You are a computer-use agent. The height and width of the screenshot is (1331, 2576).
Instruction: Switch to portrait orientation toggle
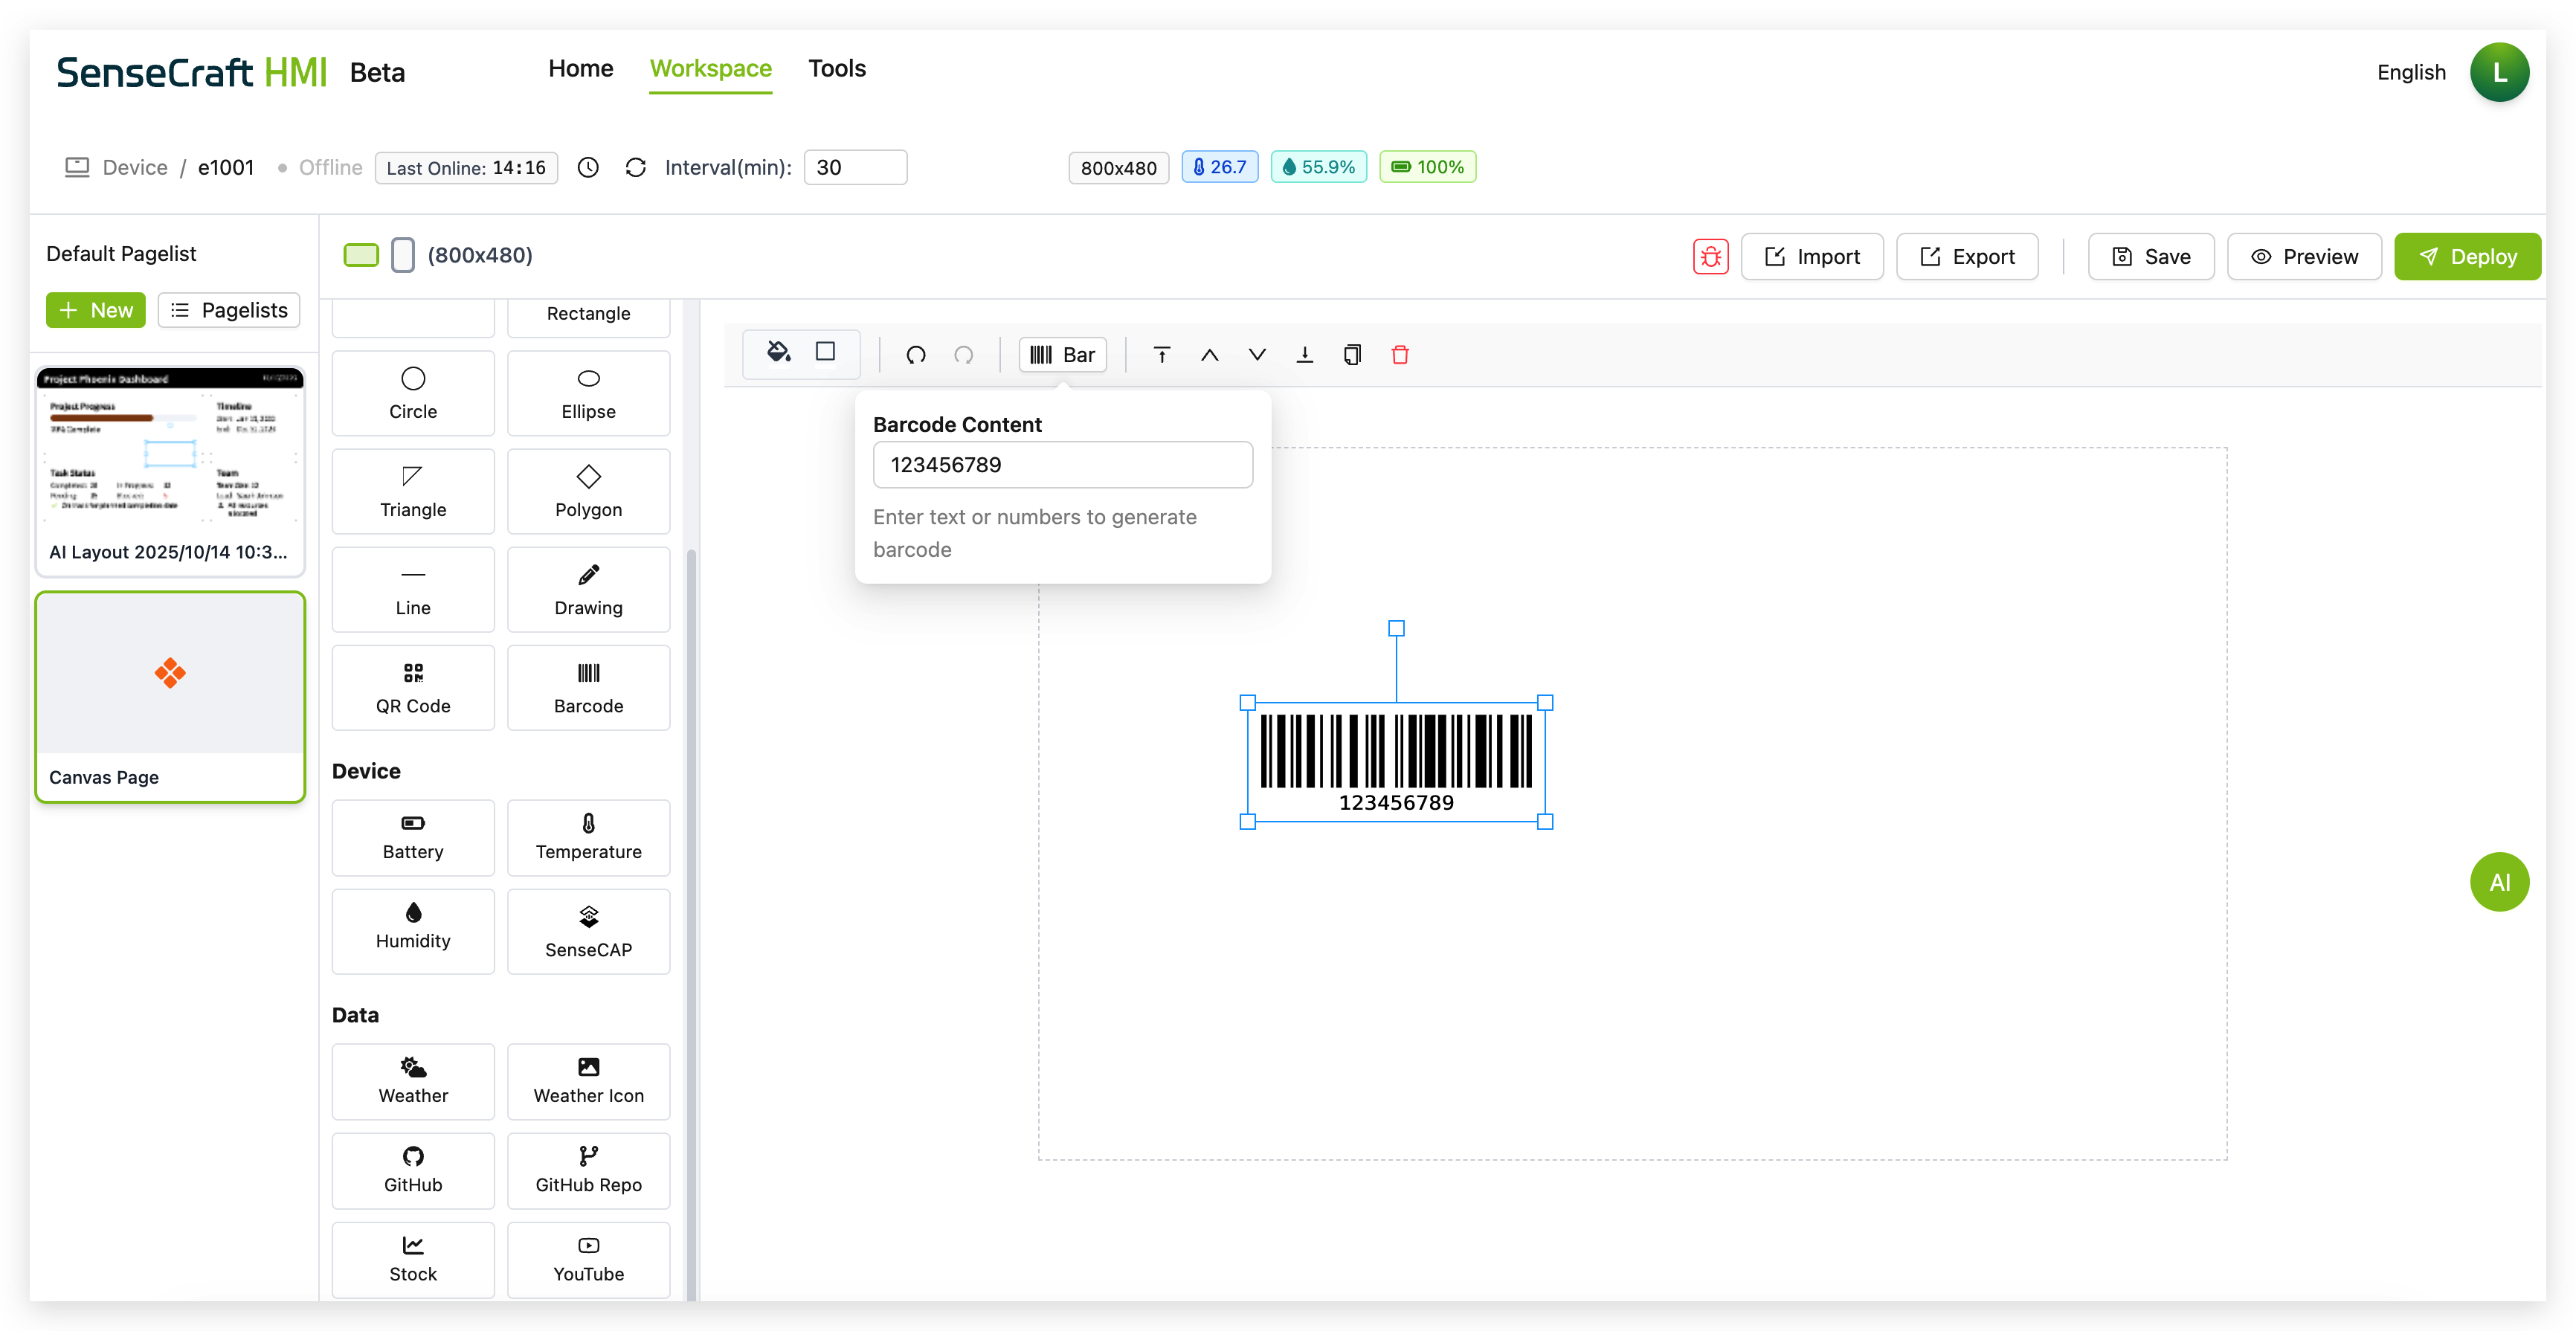[x=403, y=255]
